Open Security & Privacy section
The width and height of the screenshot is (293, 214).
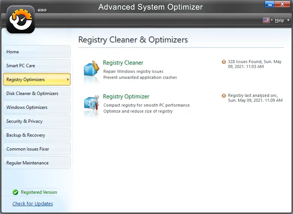[x=37, y=121]
